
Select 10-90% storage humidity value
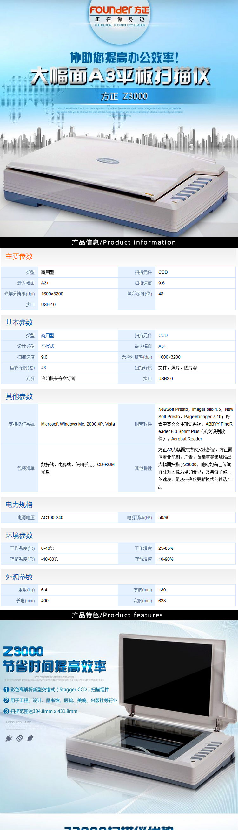[x=166, y=559]
